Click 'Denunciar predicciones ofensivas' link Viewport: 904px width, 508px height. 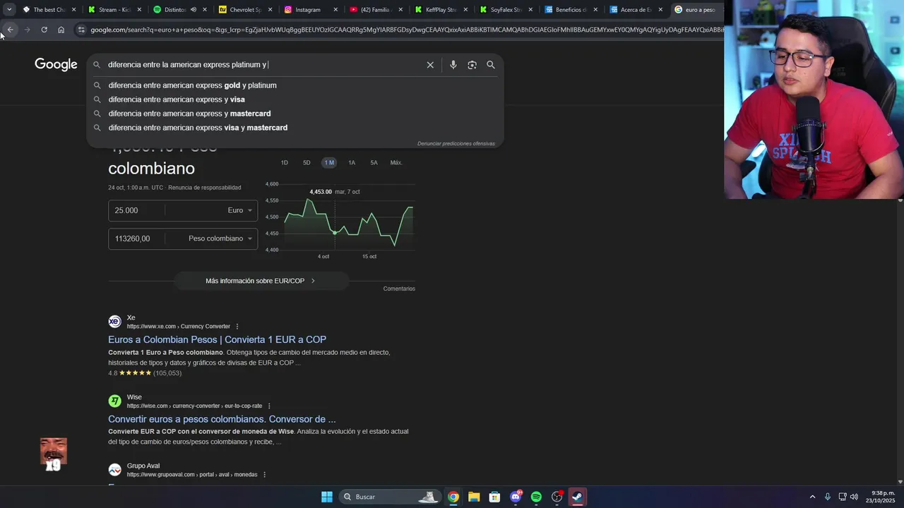(456, 144)
